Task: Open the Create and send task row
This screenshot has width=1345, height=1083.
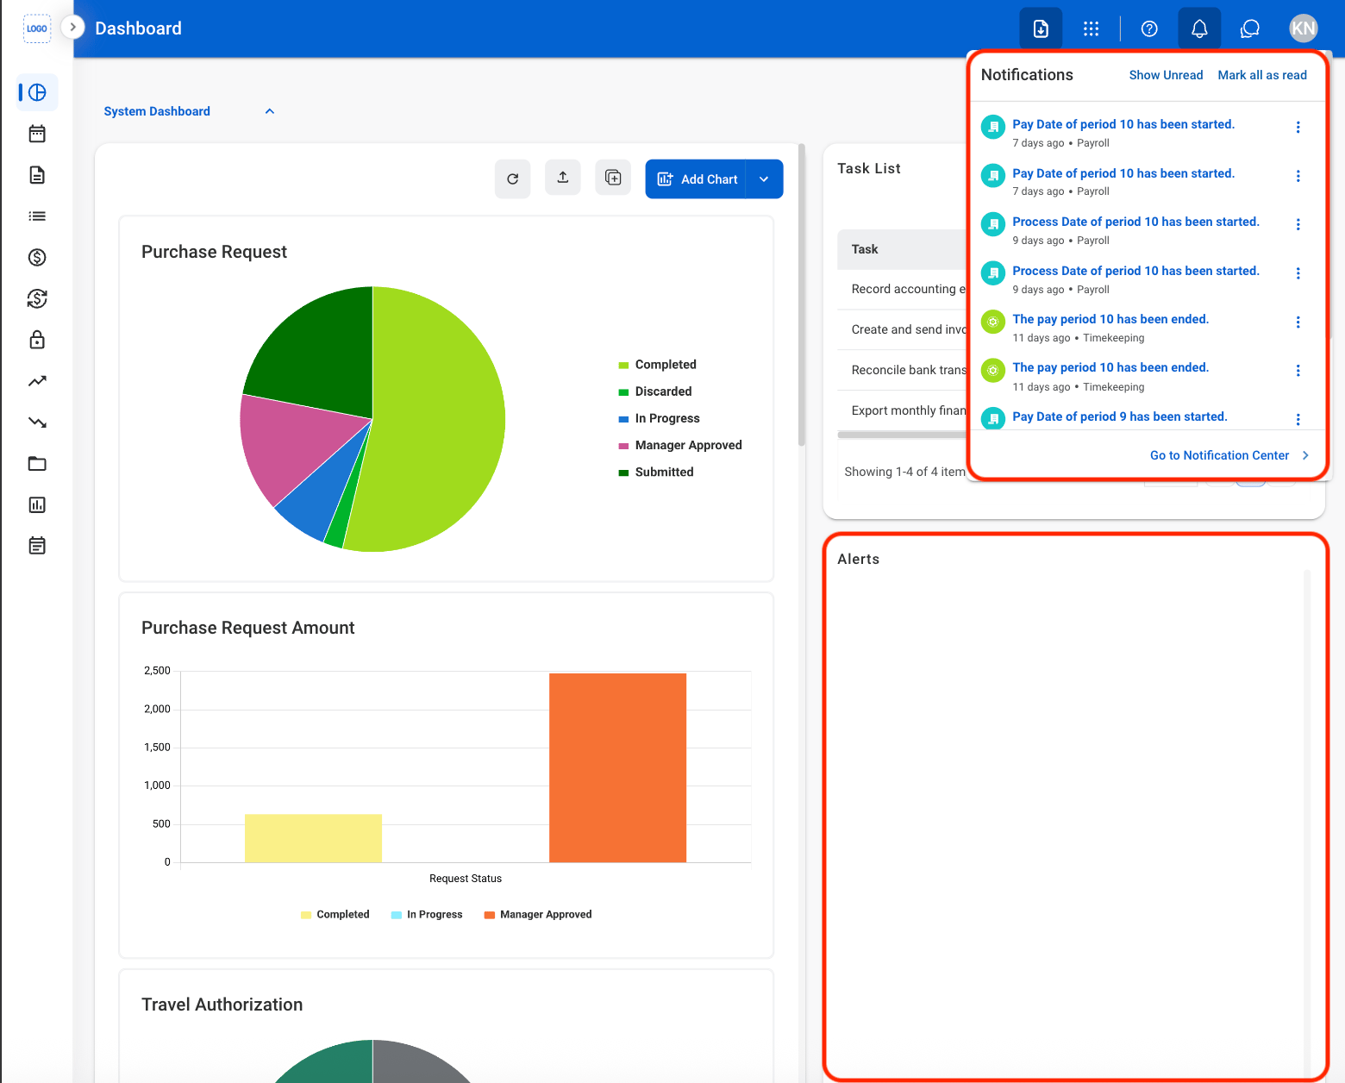Action: click(x=902, y=329)
